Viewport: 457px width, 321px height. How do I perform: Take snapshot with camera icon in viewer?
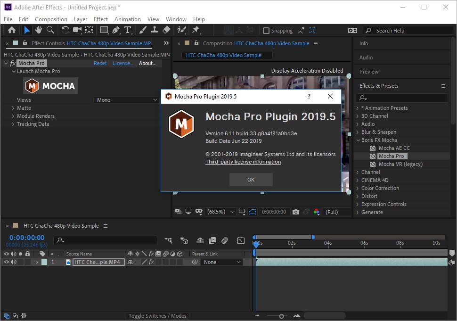(295, 212)
